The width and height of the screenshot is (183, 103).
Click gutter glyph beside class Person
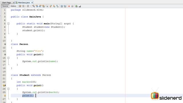click(5, 44)
